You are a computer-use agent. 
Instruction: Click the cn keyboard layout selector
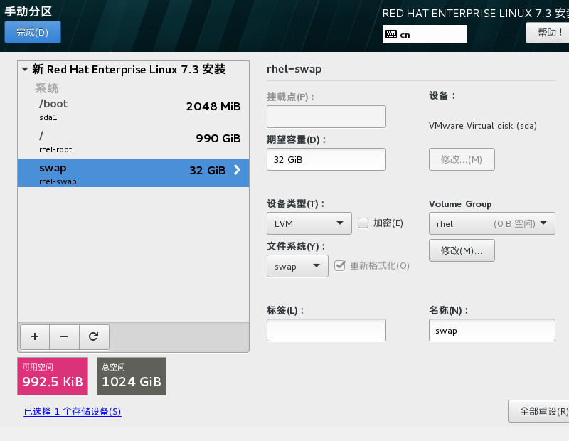click(424, 34)
